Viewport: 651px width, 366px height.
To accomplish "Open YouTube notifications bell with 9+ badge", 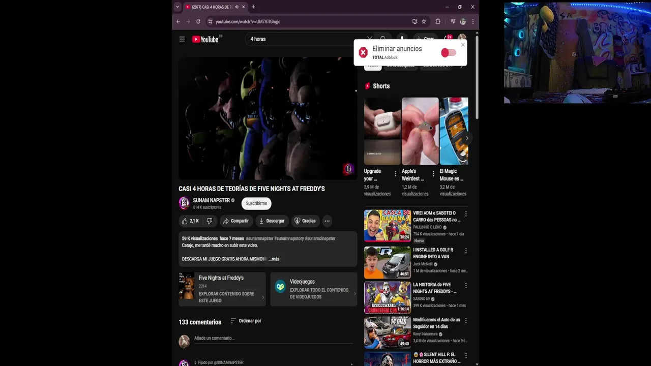I will tap(448, 39).
